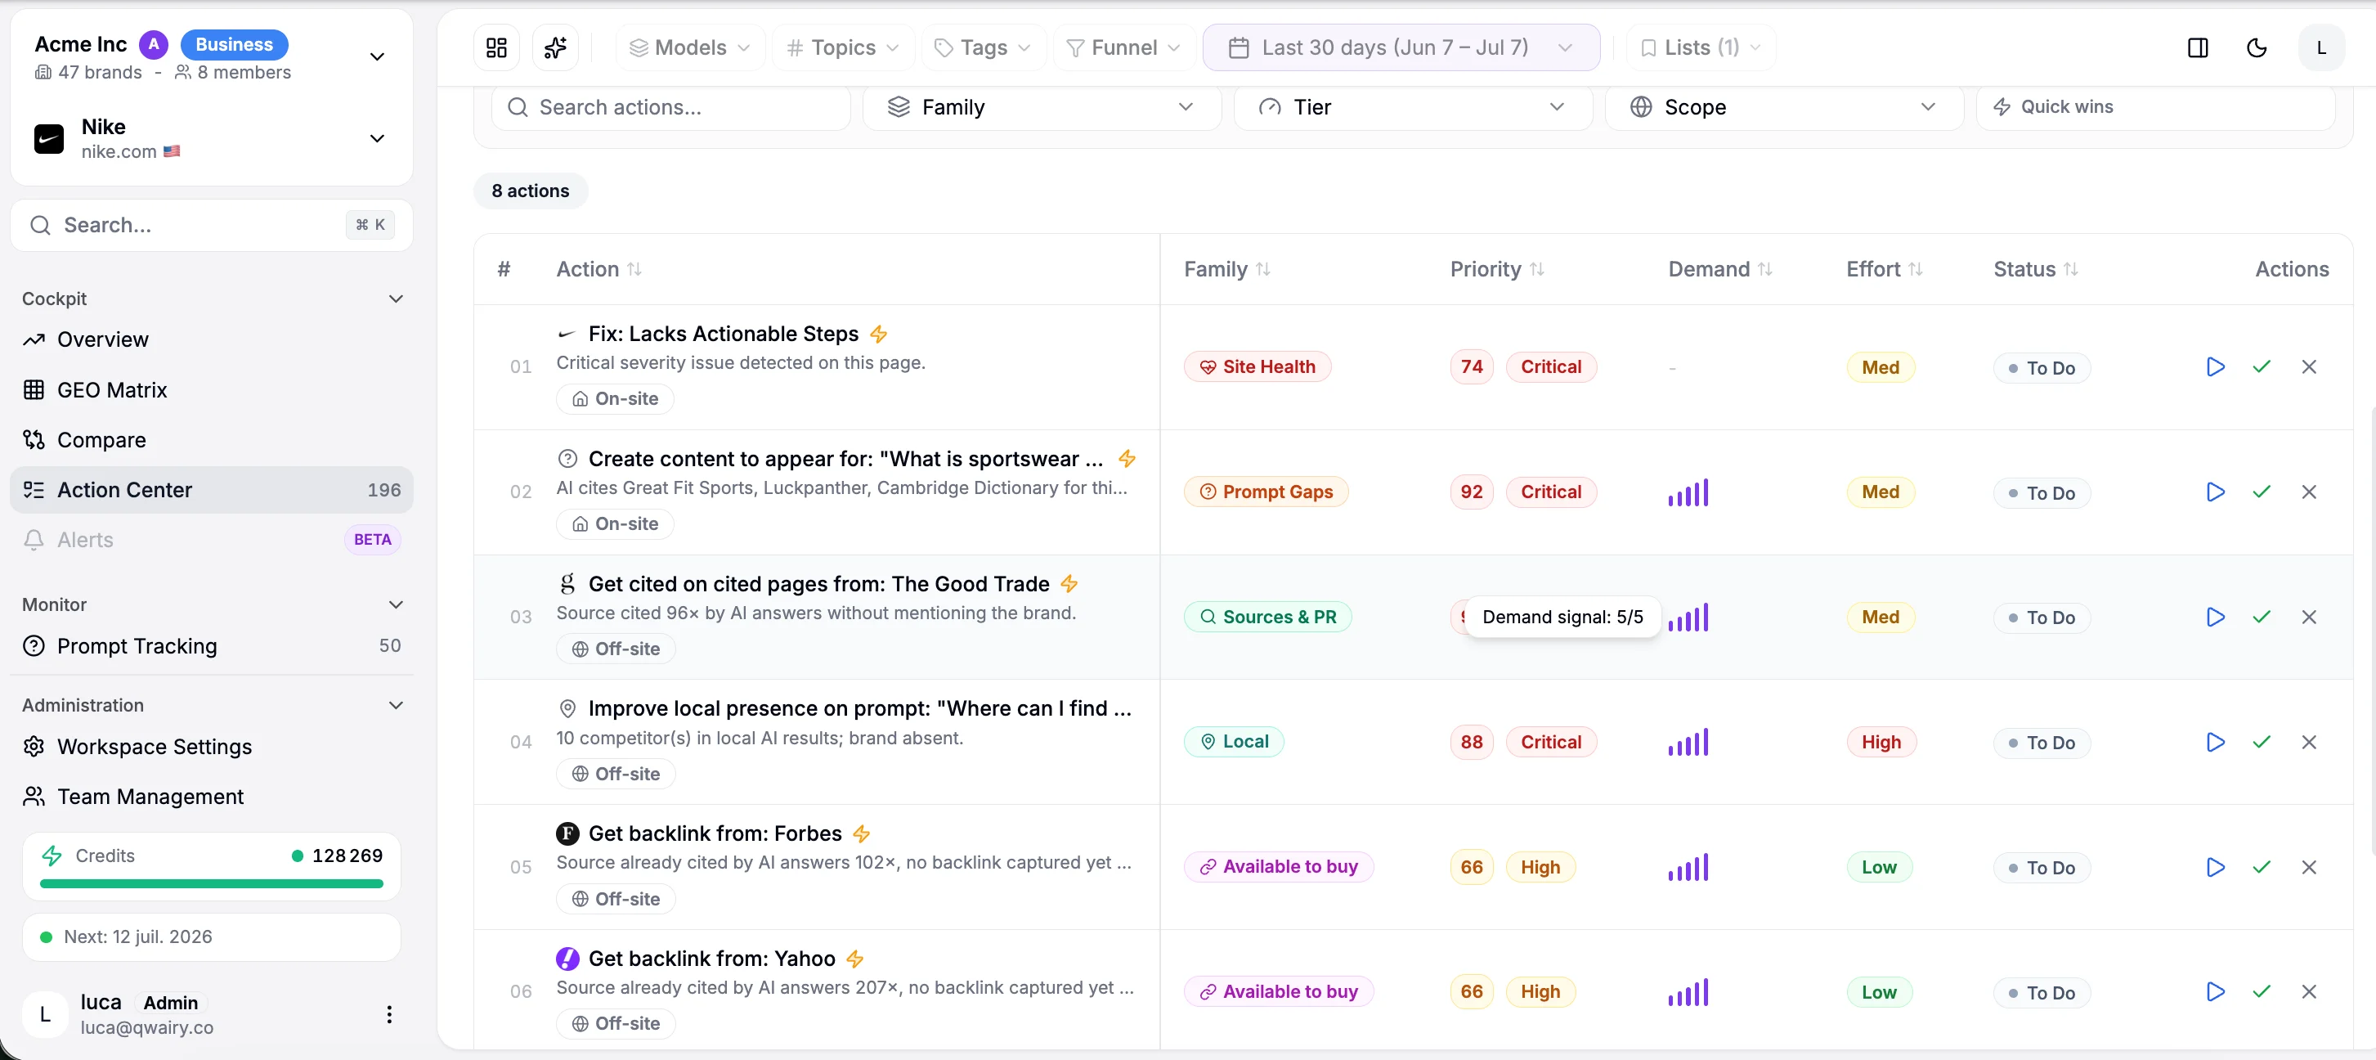
Task: Sort the table by Priority column
Action: tap(1496, 269)
